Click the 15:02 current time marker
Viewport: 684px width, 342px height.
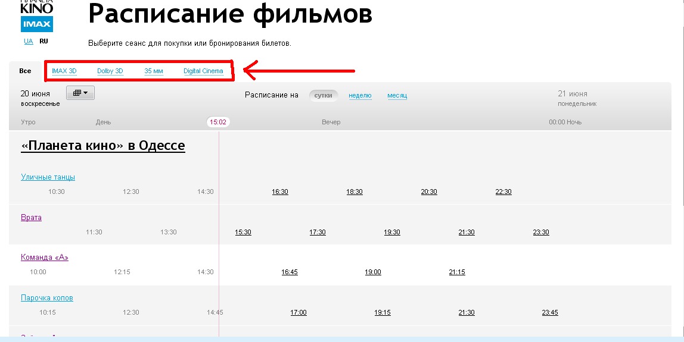point(218,122)
